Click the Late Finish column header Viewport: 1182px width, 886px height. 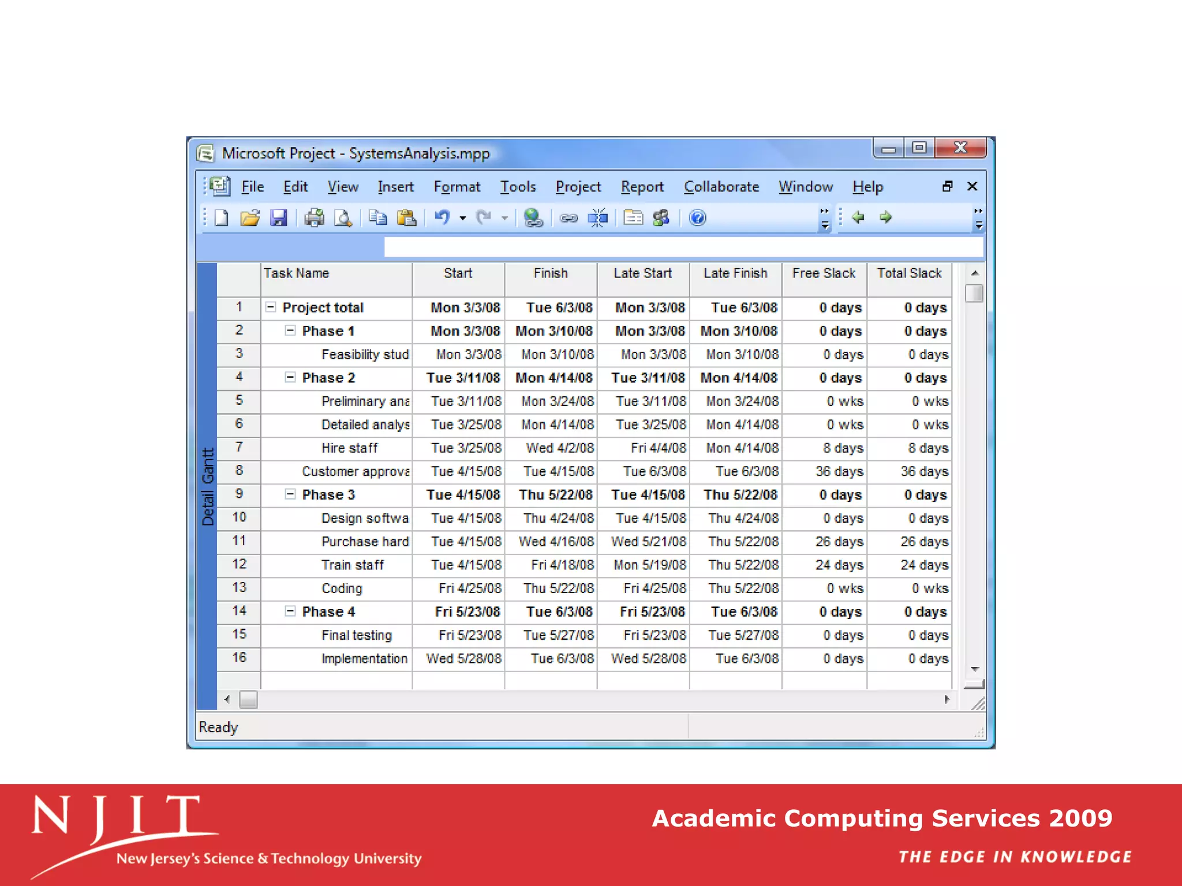[x=735, y=280]
